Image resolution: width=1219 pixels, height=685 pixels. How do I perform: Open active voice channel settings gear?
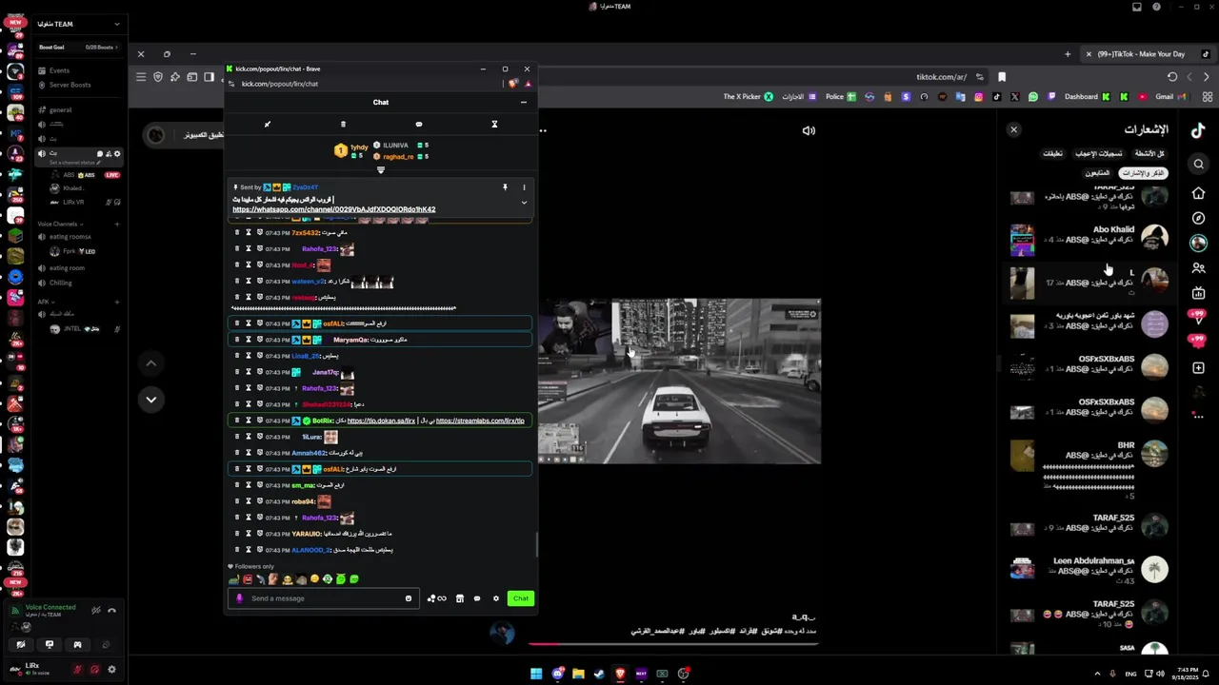click(117, 153)
